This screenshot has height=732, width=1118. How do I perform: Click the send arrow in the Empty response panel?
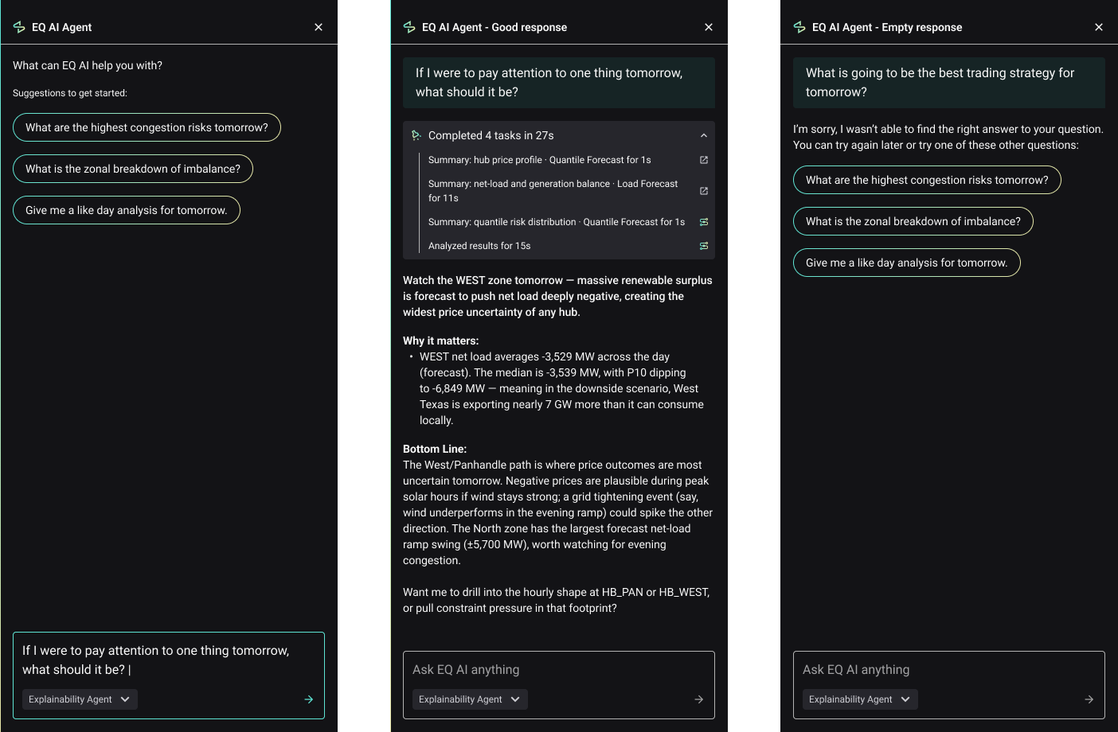click(x=1089, y=699)
